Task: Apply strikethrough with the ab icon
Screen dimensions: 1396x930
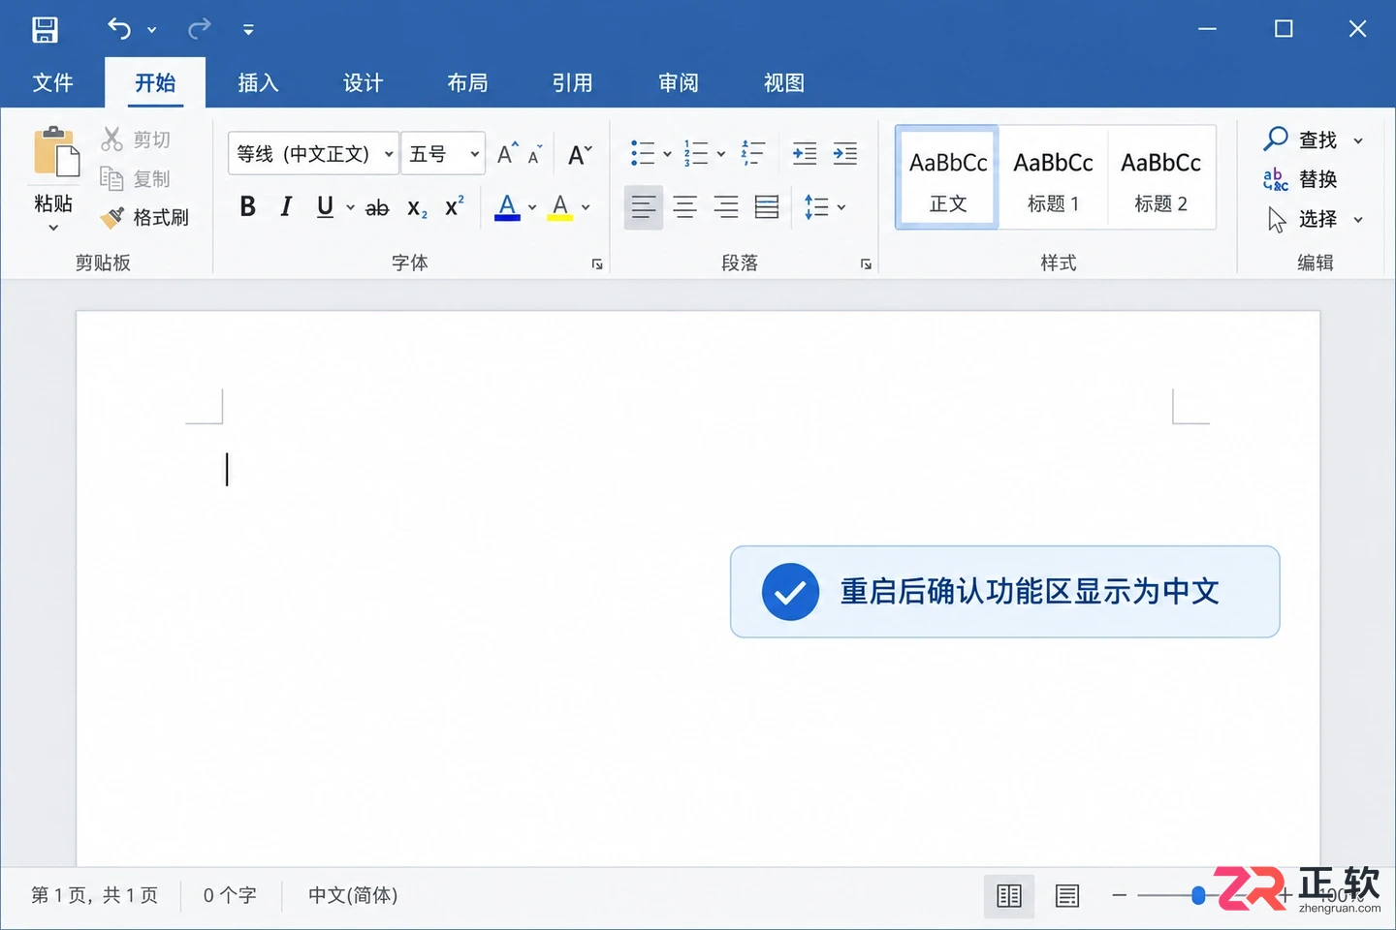Action: 377,207
